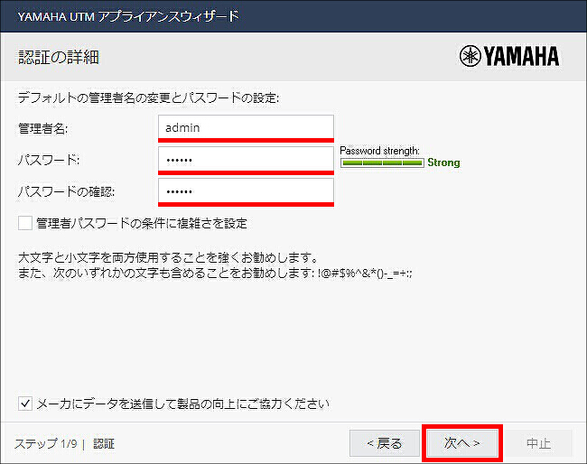Click the パスワードの確認: label
This screenshot has height=464, width=587.
pyautogui.click(x=66, y=191)
